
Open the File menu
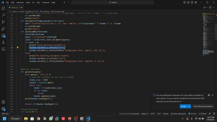[x=7, y=2]
